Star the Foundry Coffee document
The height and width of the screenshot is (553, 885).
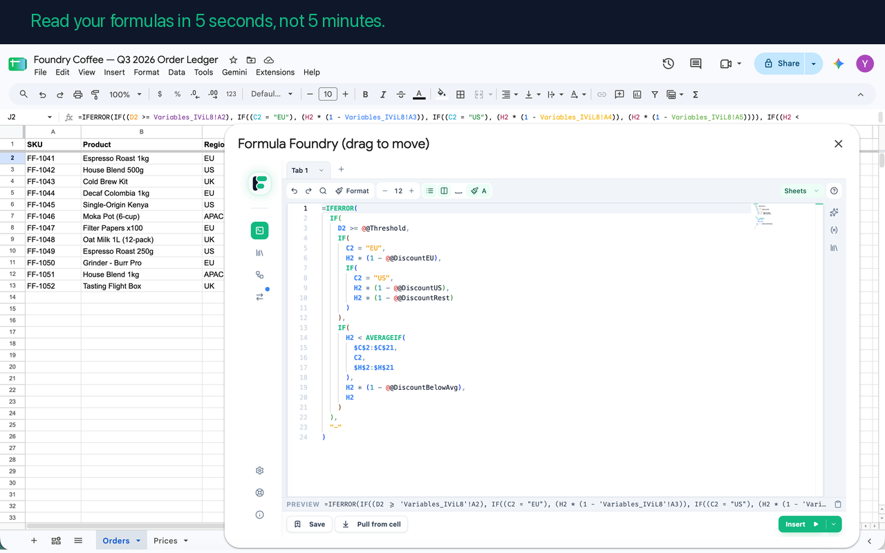point(234,60)
